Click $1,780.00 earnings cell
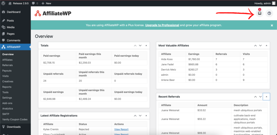The height and width of the screenshot is (135, 277). [194, 59]
